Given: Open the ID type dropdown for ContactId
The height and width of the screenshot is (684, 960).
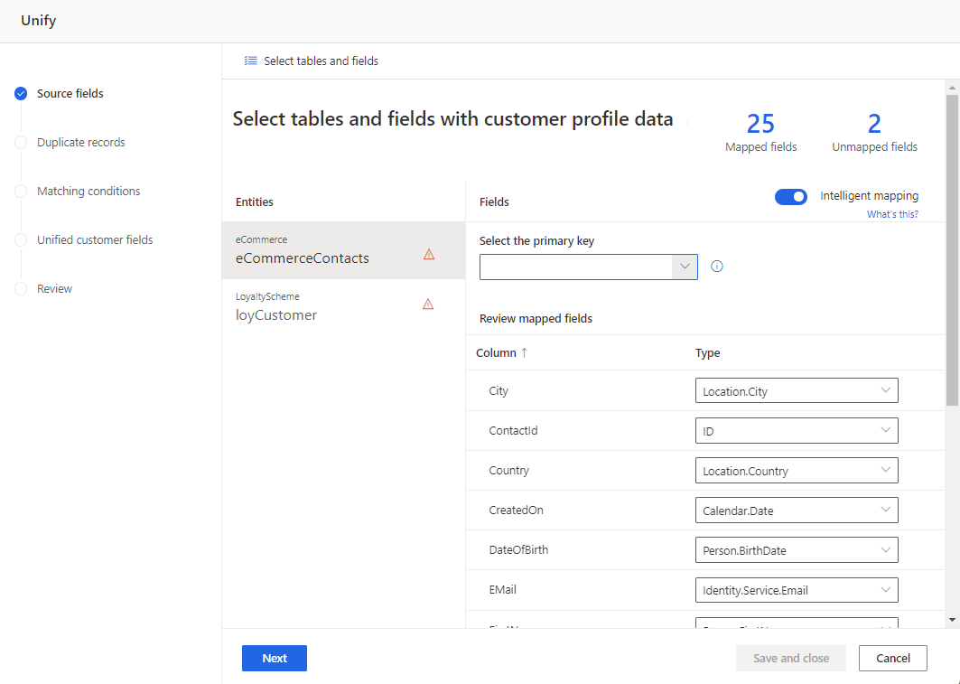Looking at the screenshot, I should pyautogui.click(x=797, y=430).
